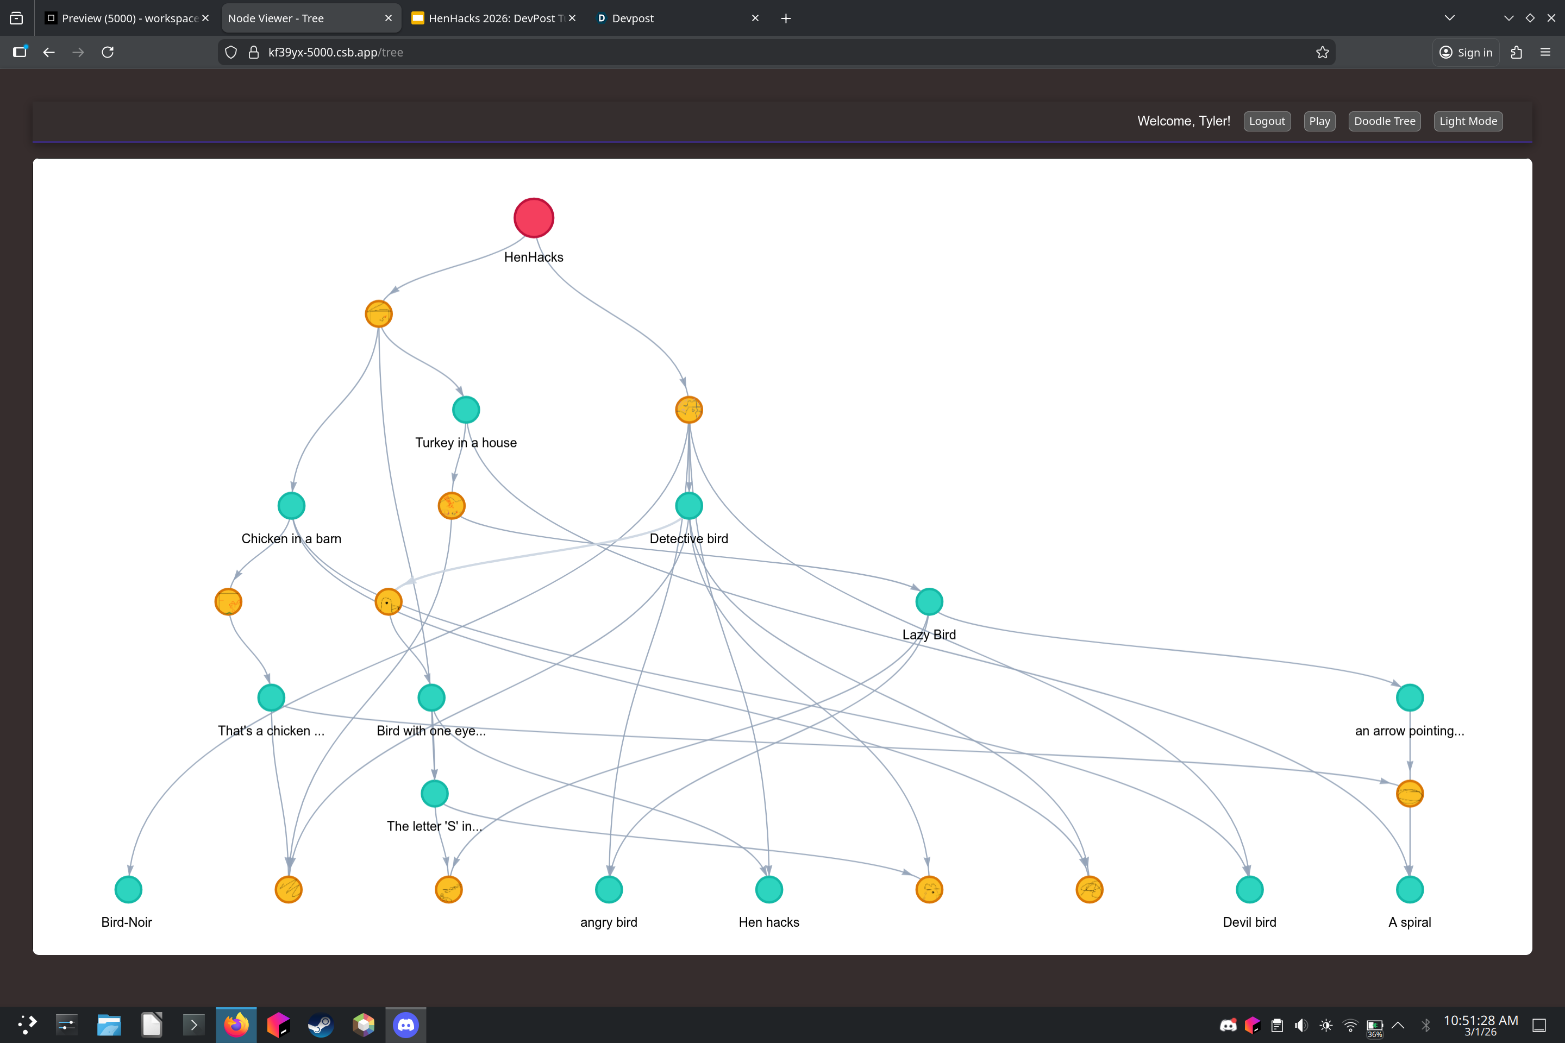Expand the list all tabs chevron
Viewport: 1565px width, 1043px height.
coord(1449,18)
